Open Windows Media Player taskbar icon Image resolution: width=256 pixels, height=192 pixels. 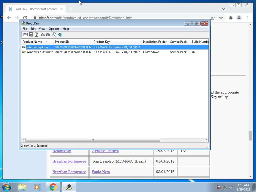[37, 187]
